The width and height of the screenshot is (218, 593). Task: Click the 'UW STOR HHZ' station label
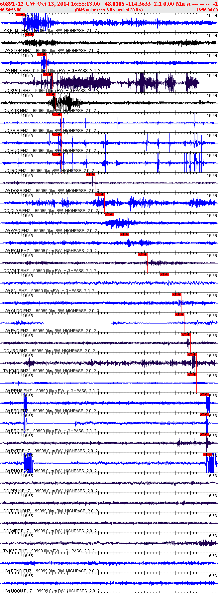click(17, 51)
